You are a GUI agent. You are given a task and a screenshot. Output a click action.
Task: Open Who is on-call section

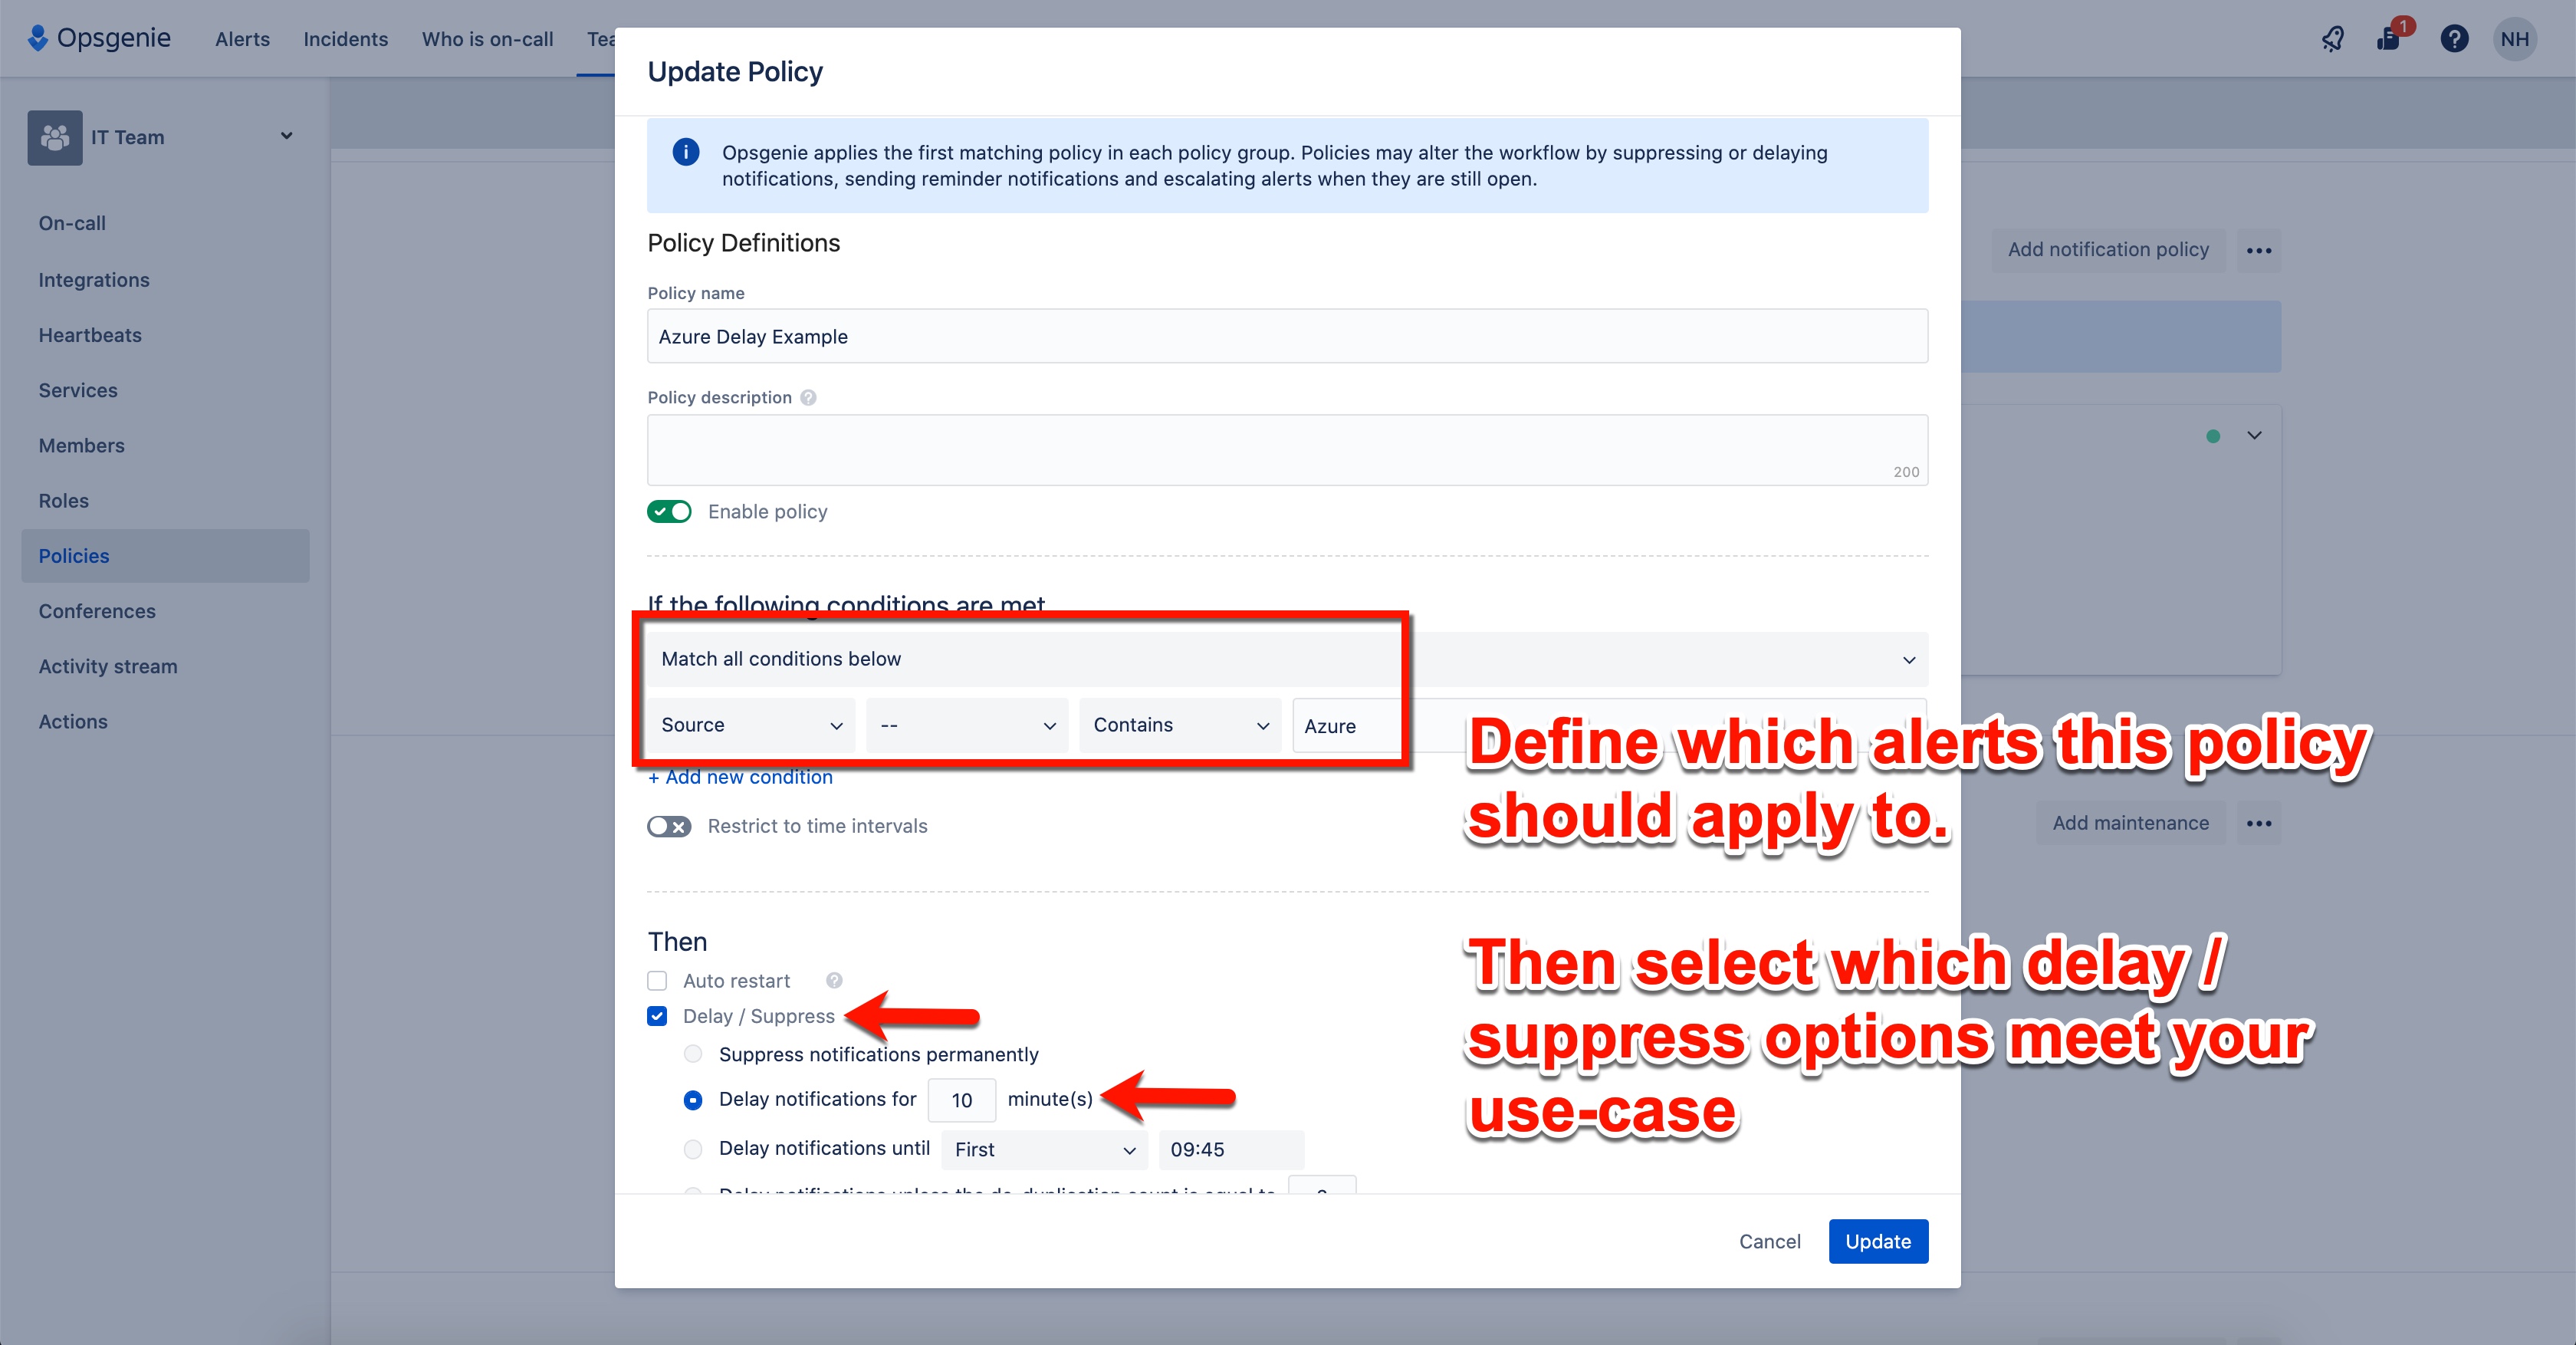487,39
